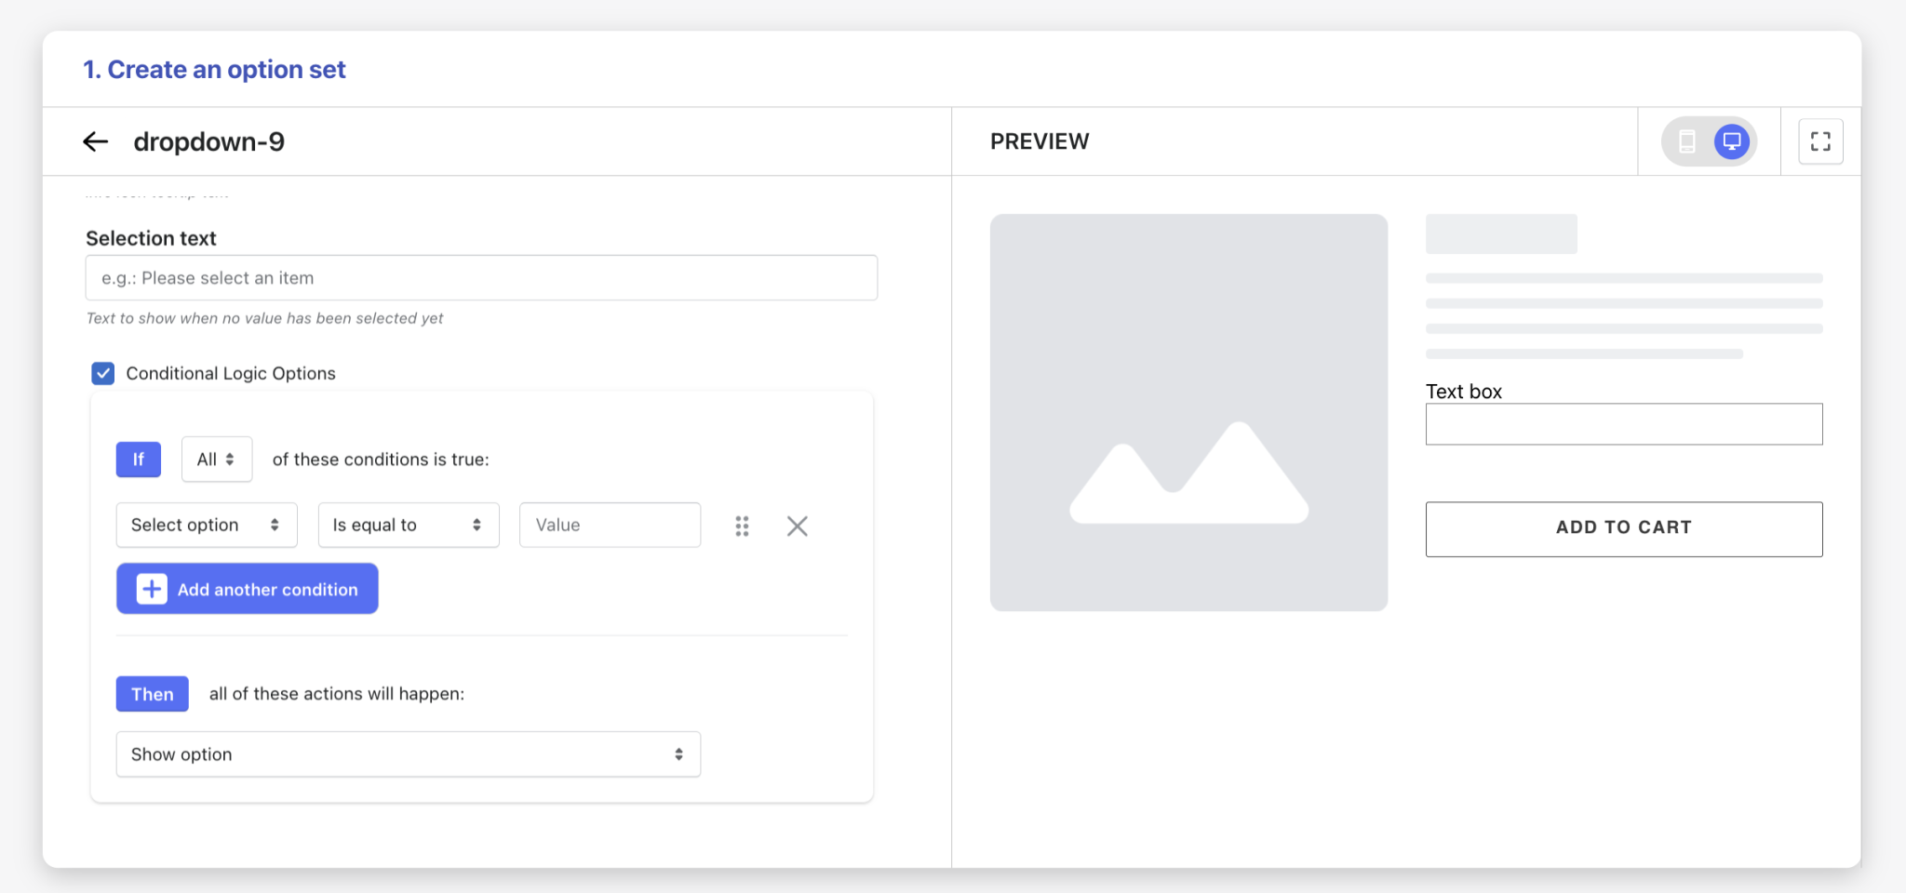Open the All conditions dropdown
Screen dimensions: 1906x893
click(216, 460)
